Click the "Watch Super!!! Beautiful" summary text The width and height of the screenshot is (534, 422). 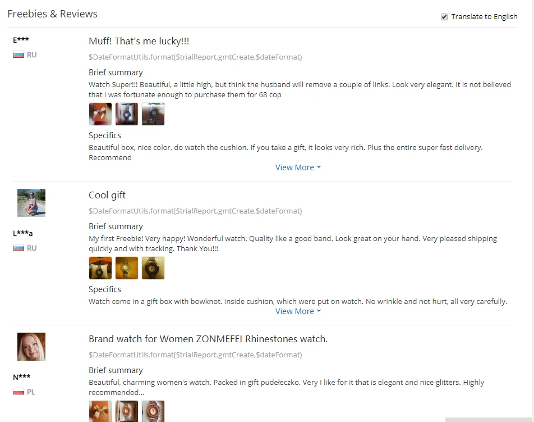coord(300,89)
